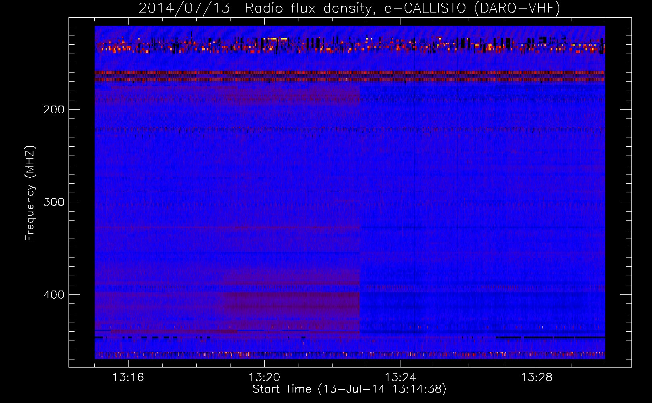Viewport: 652px width, 403px height.
Task: Click the 13:20 time tick label
Action: [x=264, y=378]
